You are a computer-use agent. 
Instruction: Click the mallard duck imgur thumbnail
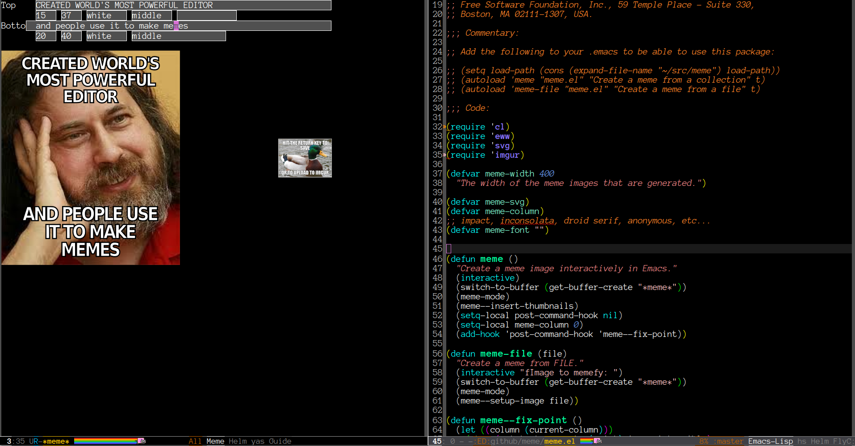(305, 158)
